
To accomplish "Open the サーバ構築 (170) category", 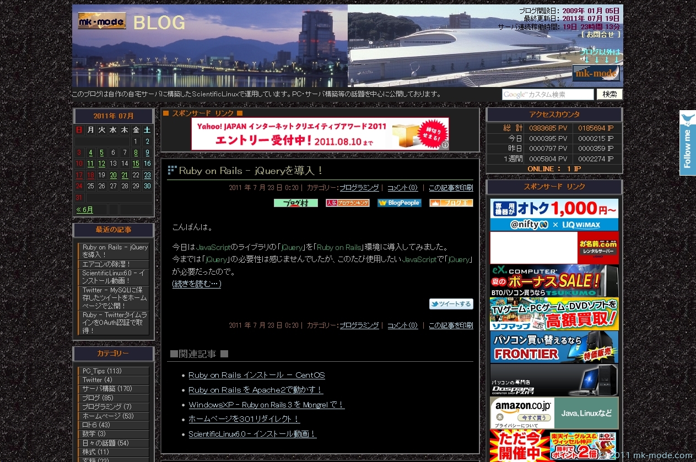I will [107, 389].
